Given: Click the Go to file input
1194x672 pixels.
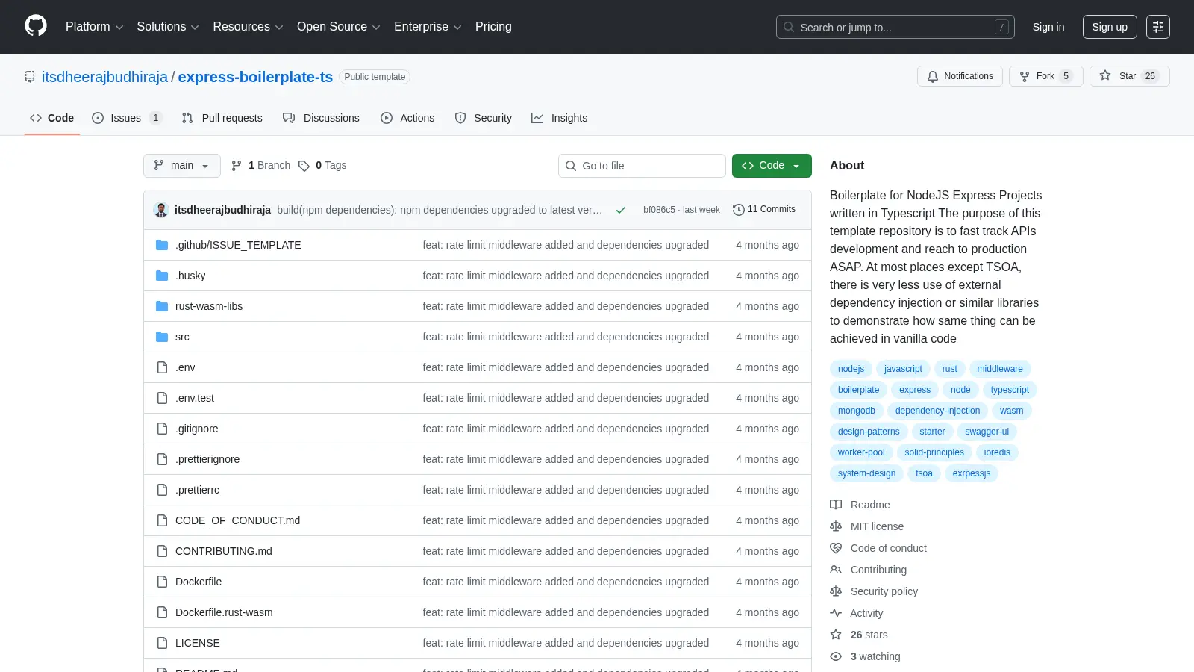Looking at the screenshot, I should pos(642,166).
